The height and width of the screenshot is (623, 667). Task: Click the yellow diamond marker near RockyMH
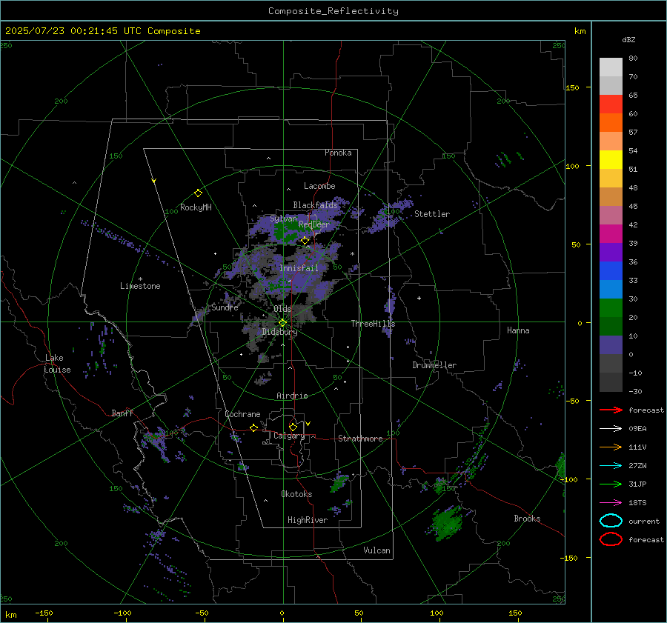pyautogui.click(x=198, y=193)
